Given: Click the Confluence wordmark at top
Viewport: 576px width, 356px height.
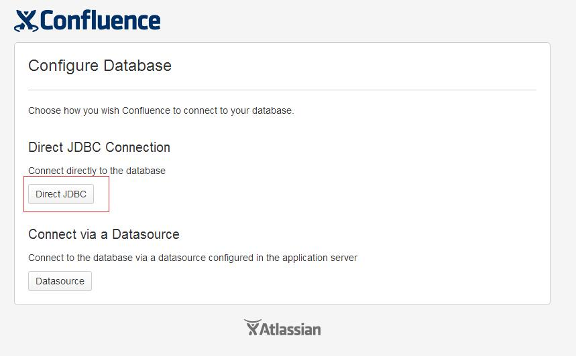Looking at the screenshot, I should 101,20.
